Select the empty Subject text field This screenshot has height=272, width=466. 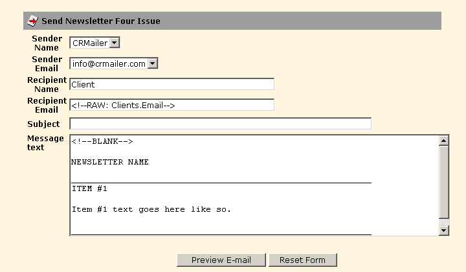click(x=220, y=124)
